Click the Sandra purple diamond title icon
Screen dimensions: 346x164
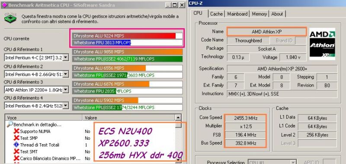4,5
